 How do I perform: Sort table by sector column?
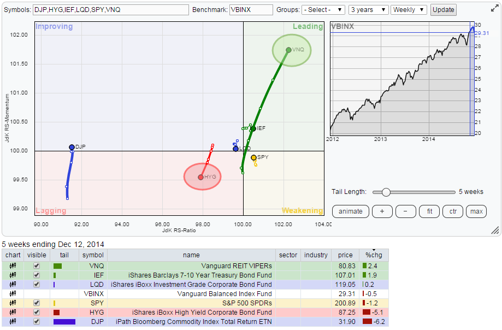(288, 255)
